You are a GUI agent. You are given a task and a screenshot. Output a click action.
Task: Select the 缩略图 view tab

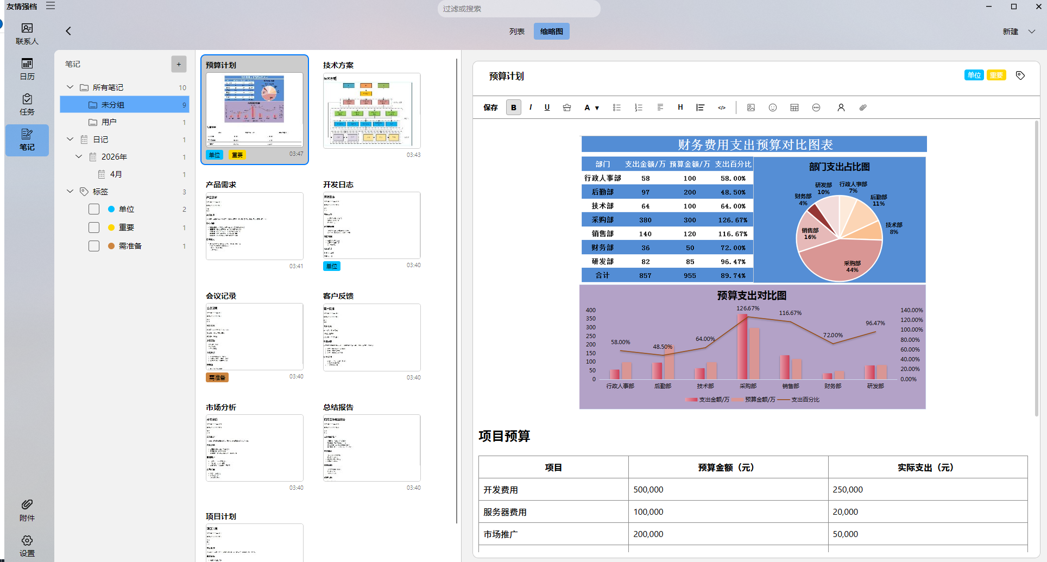551,31
